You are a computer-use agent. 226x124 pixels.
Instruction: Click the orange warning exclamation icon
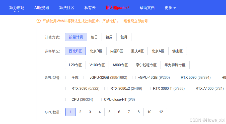38,21
